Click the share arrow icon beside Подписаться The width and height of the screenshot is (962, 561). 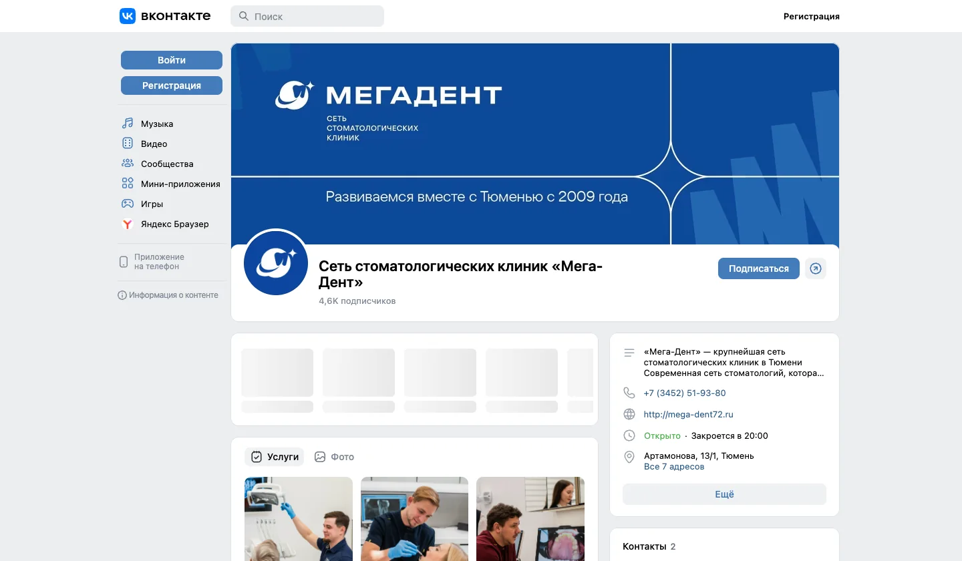click(x=816, y=268)
